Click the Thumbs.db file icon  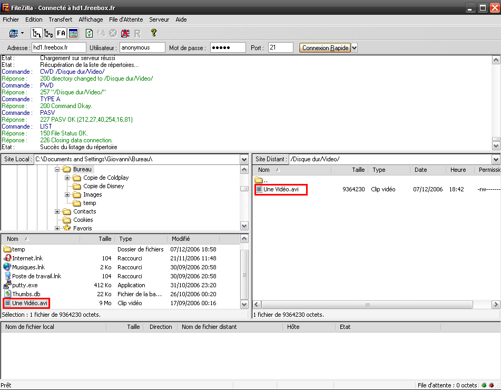point(8,294)
